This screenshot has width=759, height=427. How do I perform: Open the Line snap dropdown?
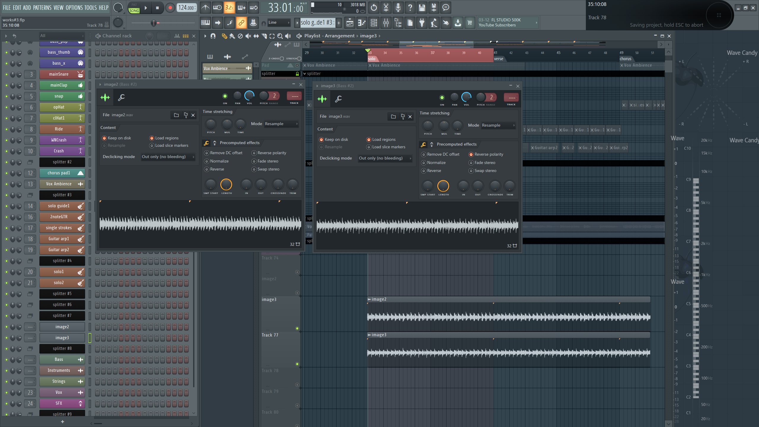click(x=279, y=23)
